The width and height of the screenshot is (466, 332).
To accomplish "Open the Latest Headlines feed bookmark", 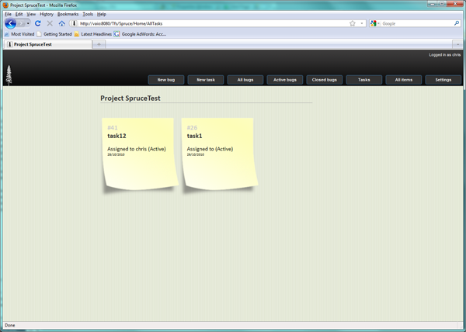I will pos(93,34).
